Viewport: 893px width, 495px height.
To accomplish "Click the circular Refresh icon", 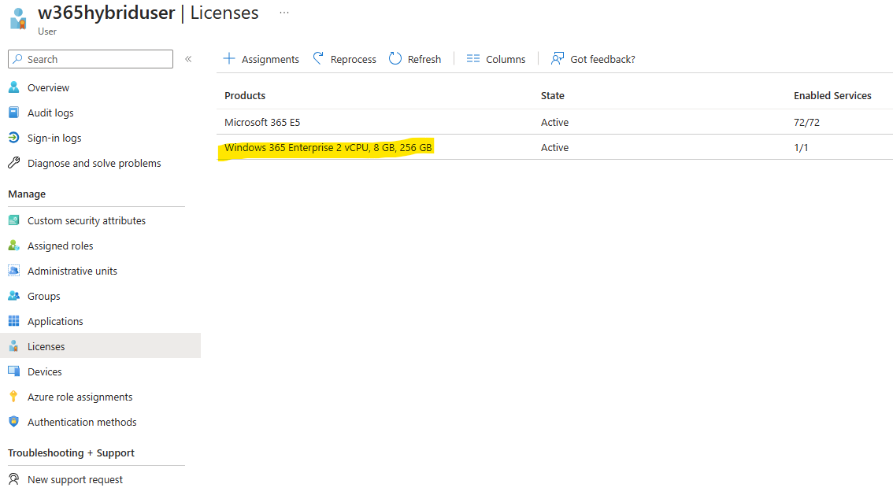I will point(395,58).
